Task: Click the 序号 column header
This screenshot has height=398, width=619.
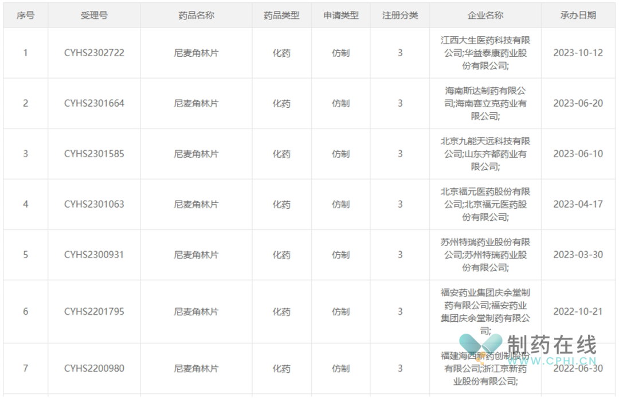Action: pyautogui.click(x=25, y=15)
